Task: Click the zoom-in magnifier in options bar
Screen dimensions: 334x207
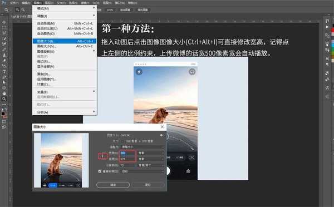Action: pyautogui.click(x=17, y=10)
